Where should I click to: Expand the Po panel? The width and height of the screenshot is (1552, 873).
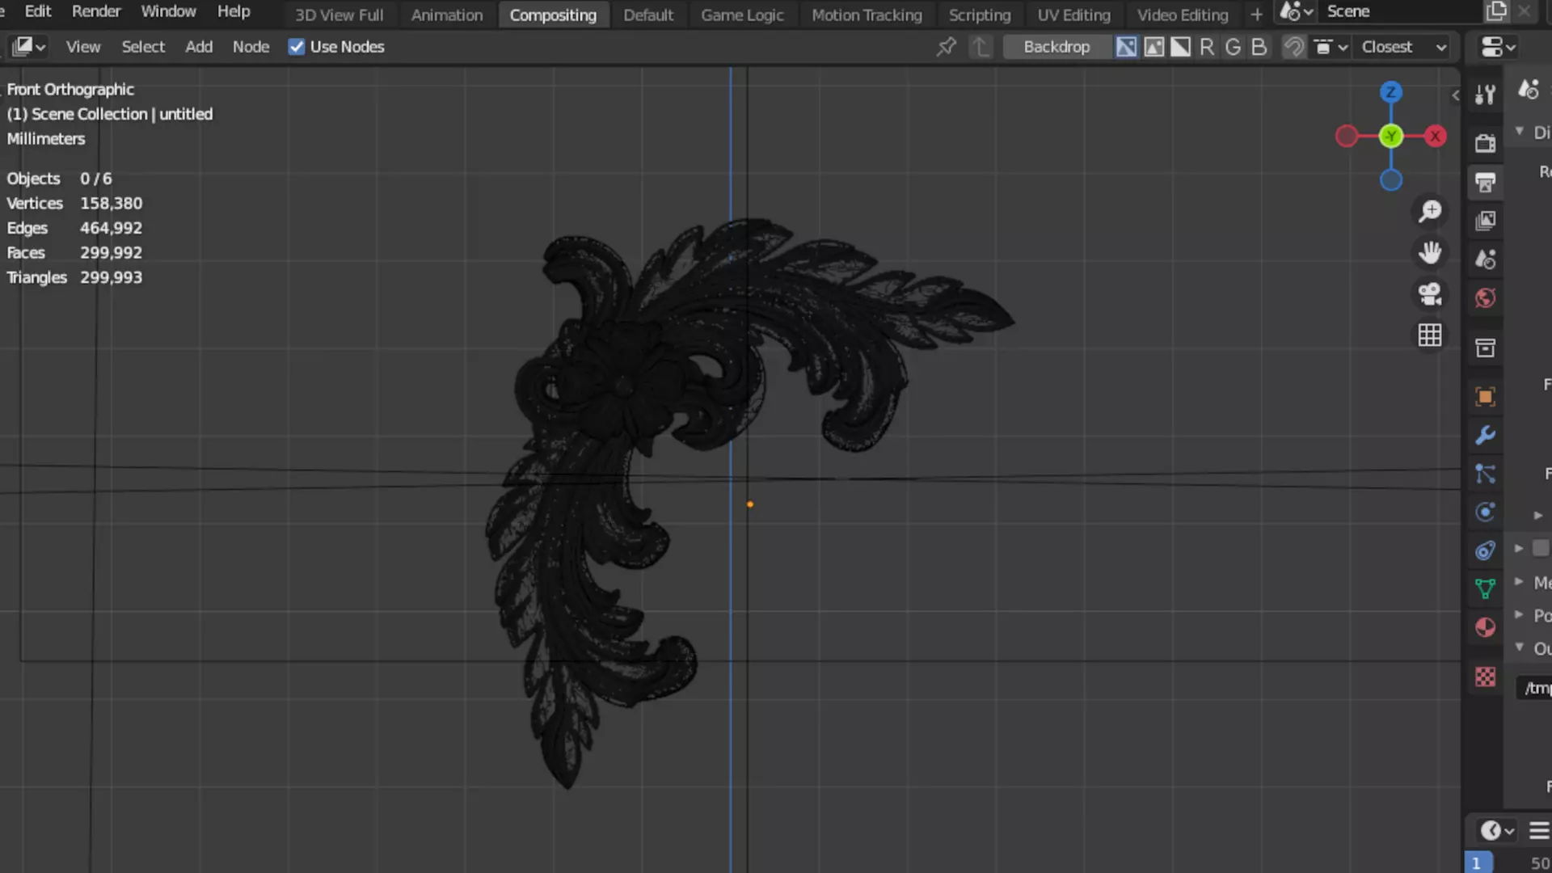pos(1520,614)
